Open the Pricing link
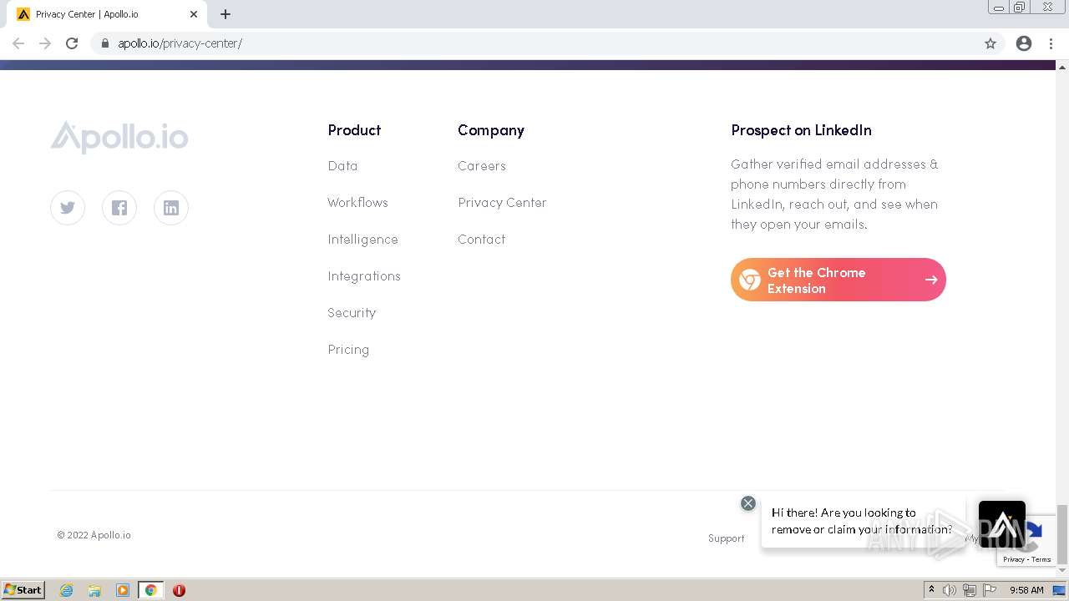The width and height of the screenshot is (1069, 601). click(x=348, y=350)
